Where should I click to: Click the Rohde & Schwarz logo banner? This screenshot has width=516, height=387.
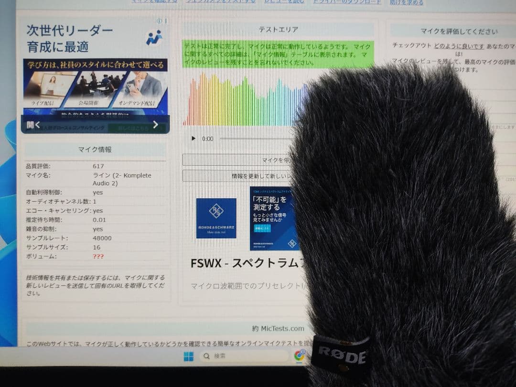[216, 218]
